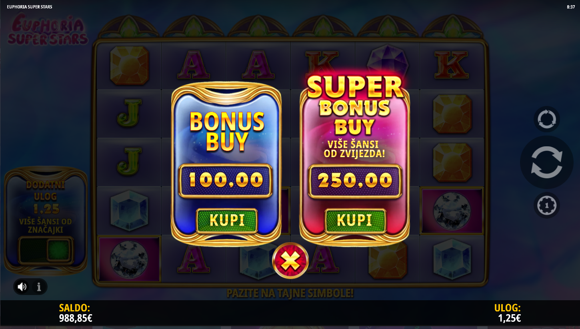Spin the reels with large spin button
Viewport: 580px width, 329px height.
coord(546,162)
